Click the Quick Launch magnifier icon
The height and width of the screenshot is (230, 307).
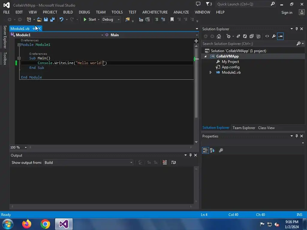click(273, 4)
